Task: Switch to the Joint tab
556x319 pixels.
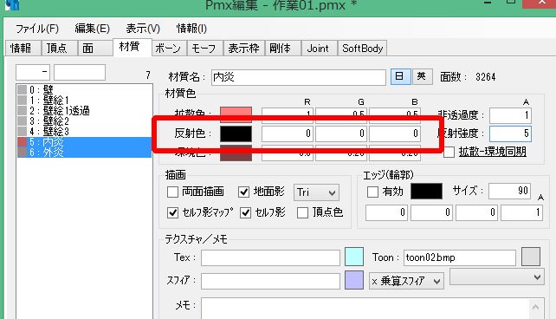Action: pyautogui.click(x=319, y=49)
